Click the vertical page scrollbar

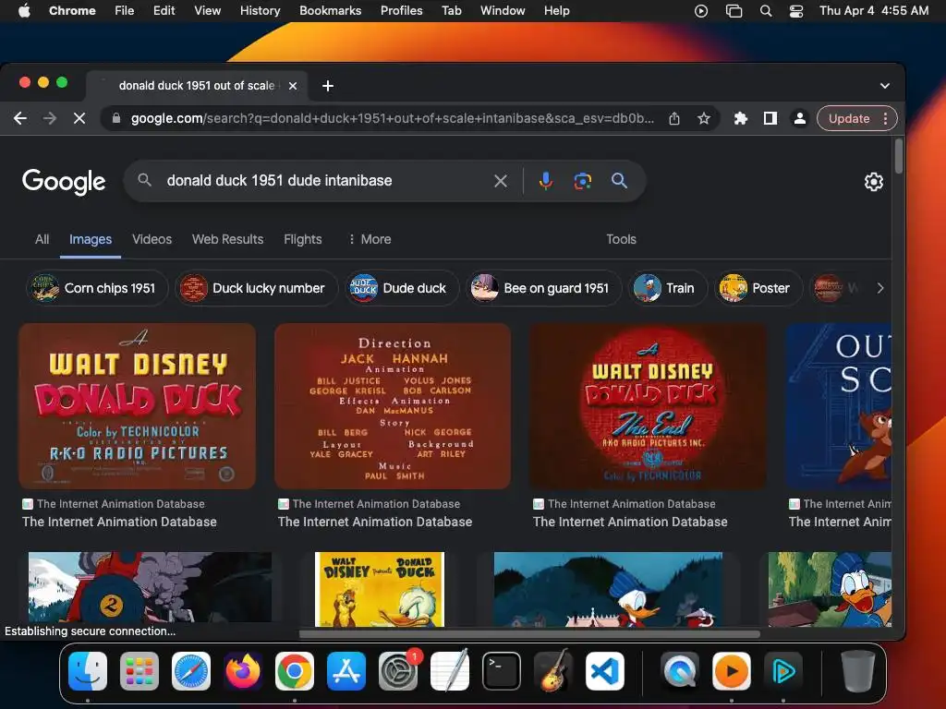[x=899, y=156]
